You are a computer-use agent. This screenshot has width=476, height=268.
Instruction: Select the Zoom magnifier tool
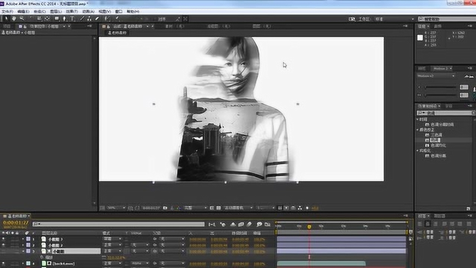(22, 19)
